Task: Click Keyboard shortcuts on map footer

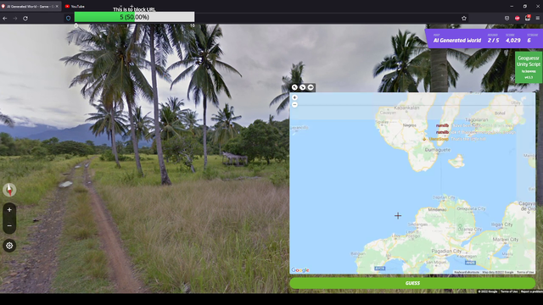Action: [467, 273]
